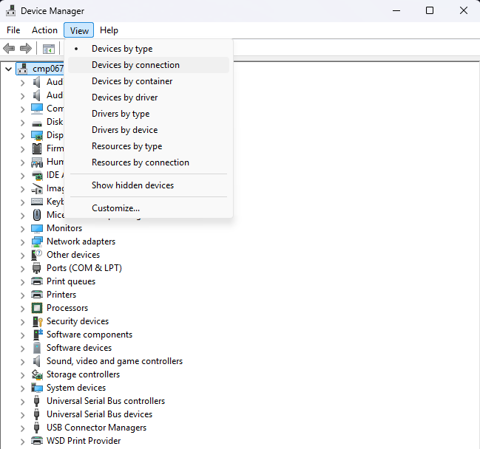This screenshot has width=480, height=449.
Task: Select the WSD Print Provider item
Action: point(84,441)
